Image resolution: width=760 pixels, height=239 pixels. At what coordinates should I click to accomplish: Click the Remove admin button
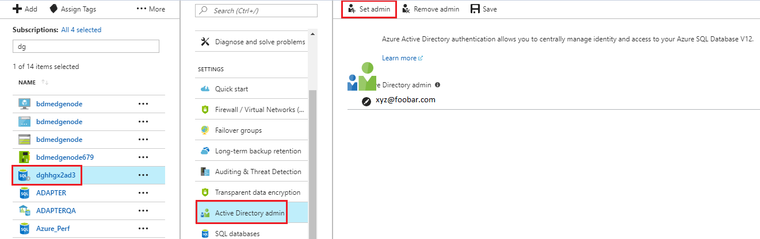point(430,9)
